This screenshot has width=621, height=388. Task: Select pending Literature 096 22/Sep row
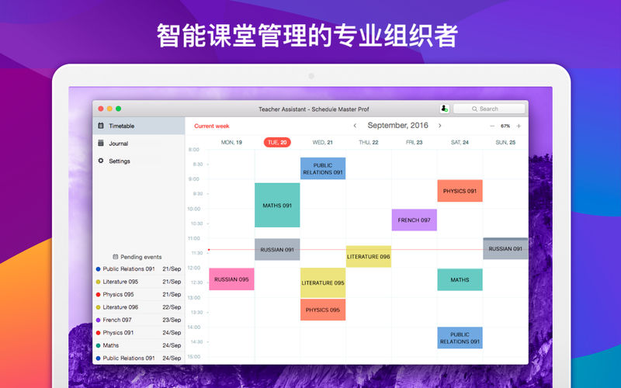point(139,307)
